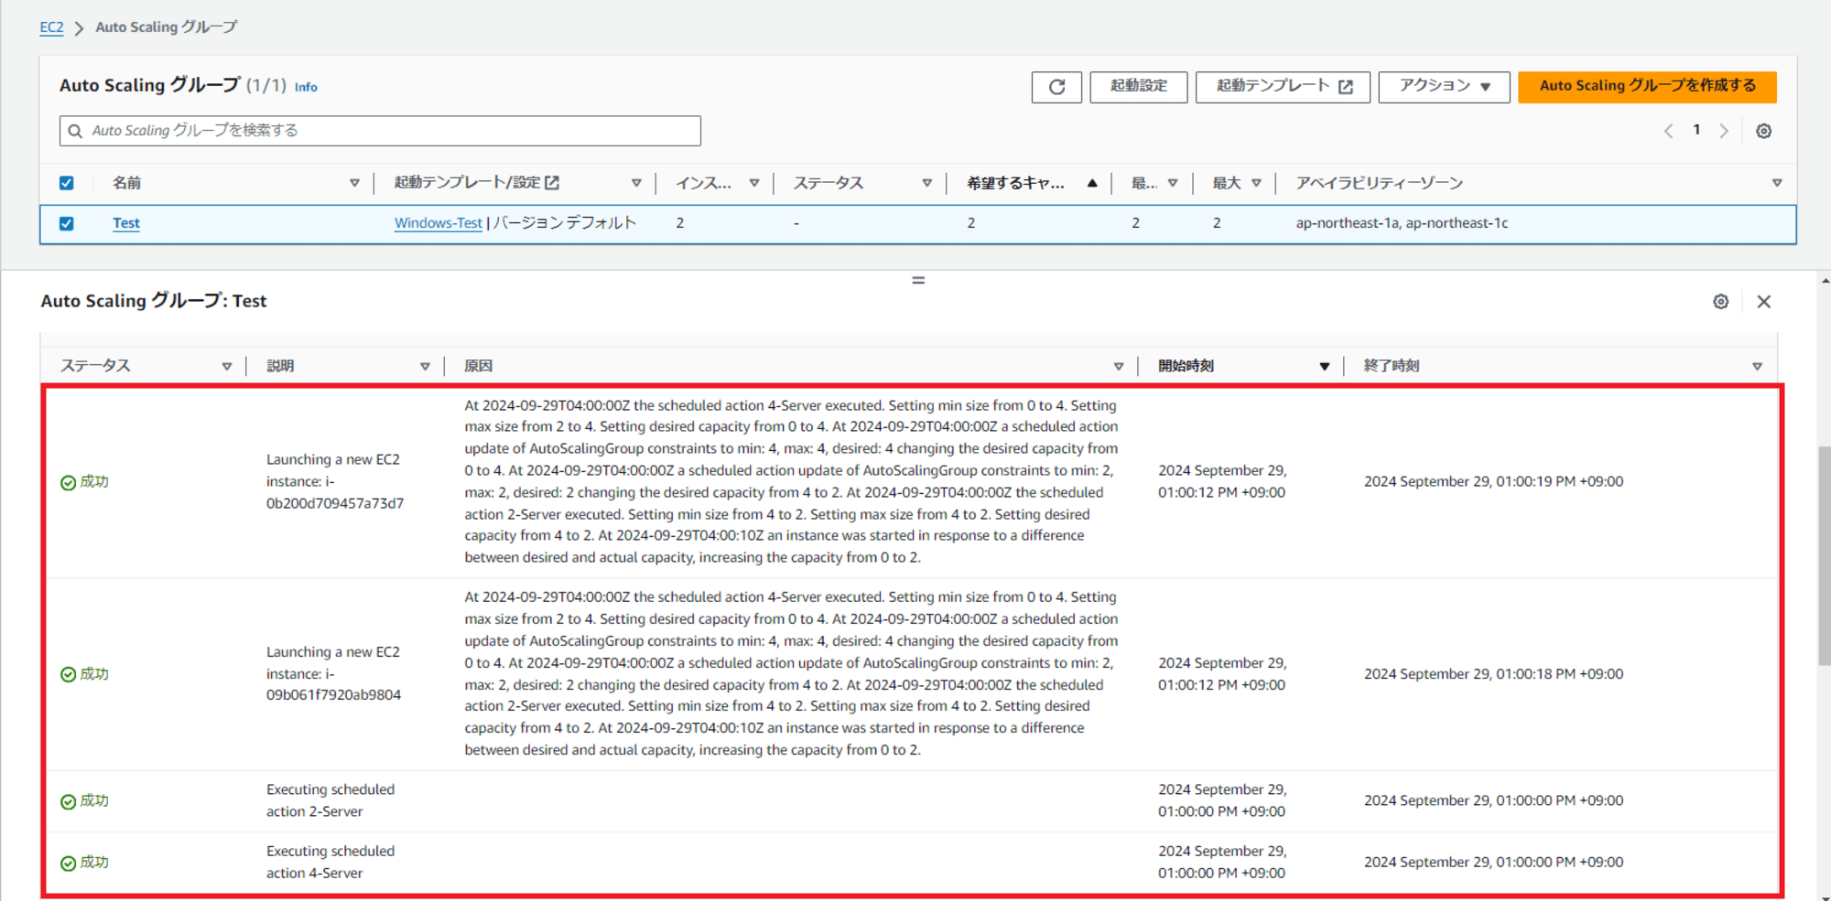Click 'バージョン デフォルト' text in Test row
This screenshot has height=901, width=1831.
tap(565, 223)
